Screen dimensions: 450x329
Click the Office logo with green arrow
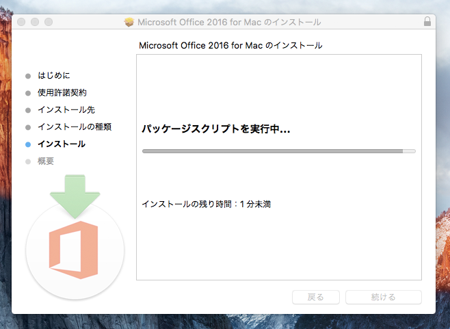pos(75,237)
